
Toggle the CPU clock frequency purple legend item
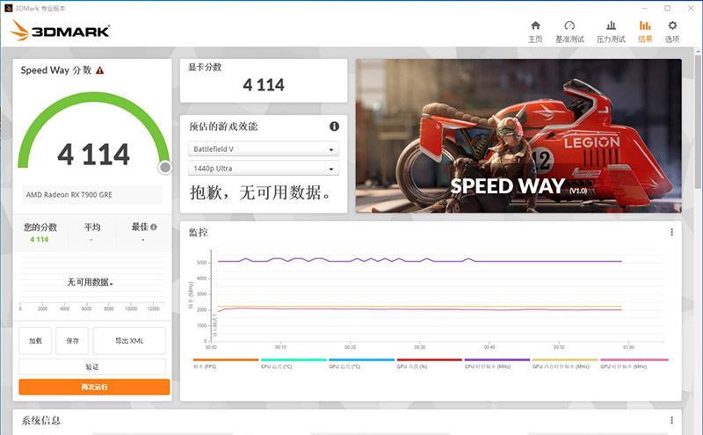click(x=497, y=363)
